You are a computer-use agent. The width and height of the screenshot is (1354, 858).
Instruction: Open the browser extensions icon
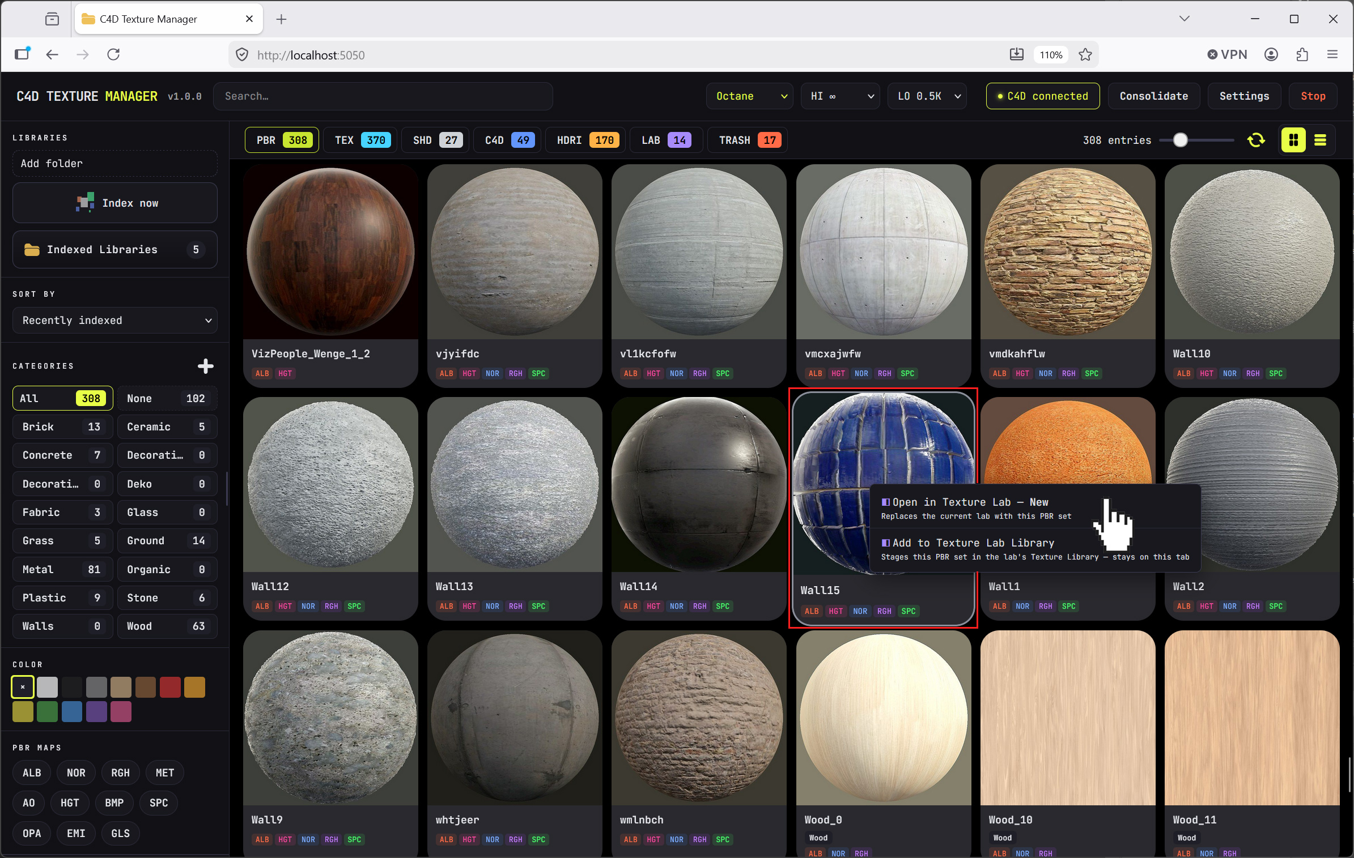[x=1302, y=54]
